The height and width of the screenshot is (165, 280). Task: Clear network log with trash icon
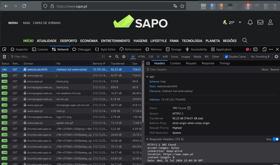pyautogui.click(x=4, y=56)
